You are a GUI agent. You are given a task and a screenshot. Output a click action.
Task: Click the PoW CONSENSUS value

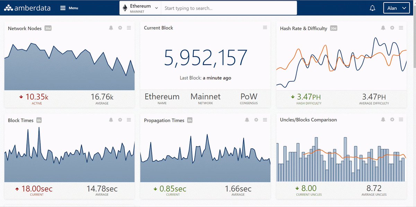click(249, 96)
